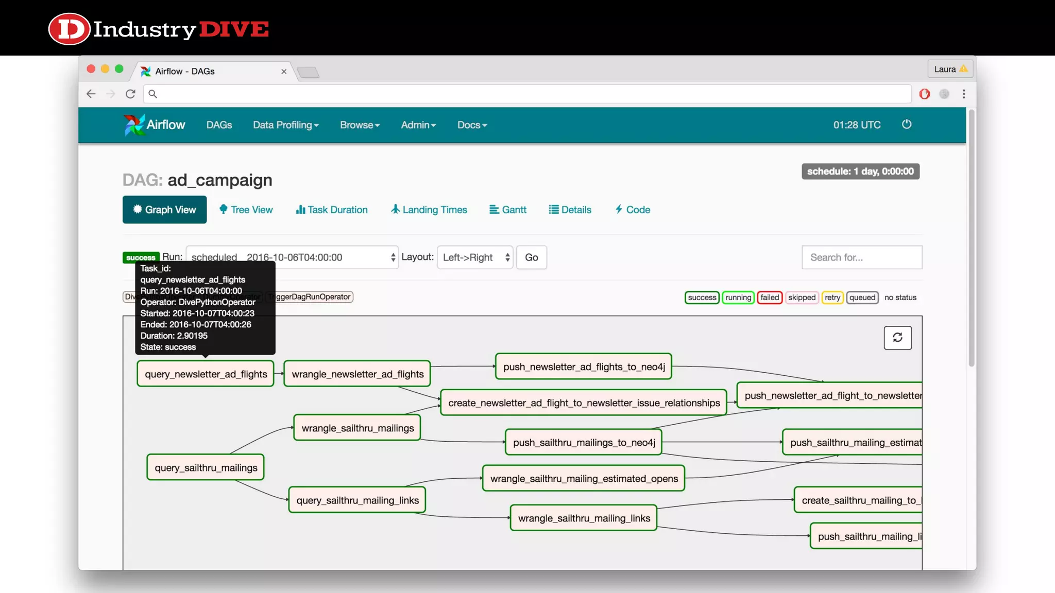Screen dimensions: 1055x593
Task: Reload page with browser refresh icon
Action: click(x=130, y=94)
